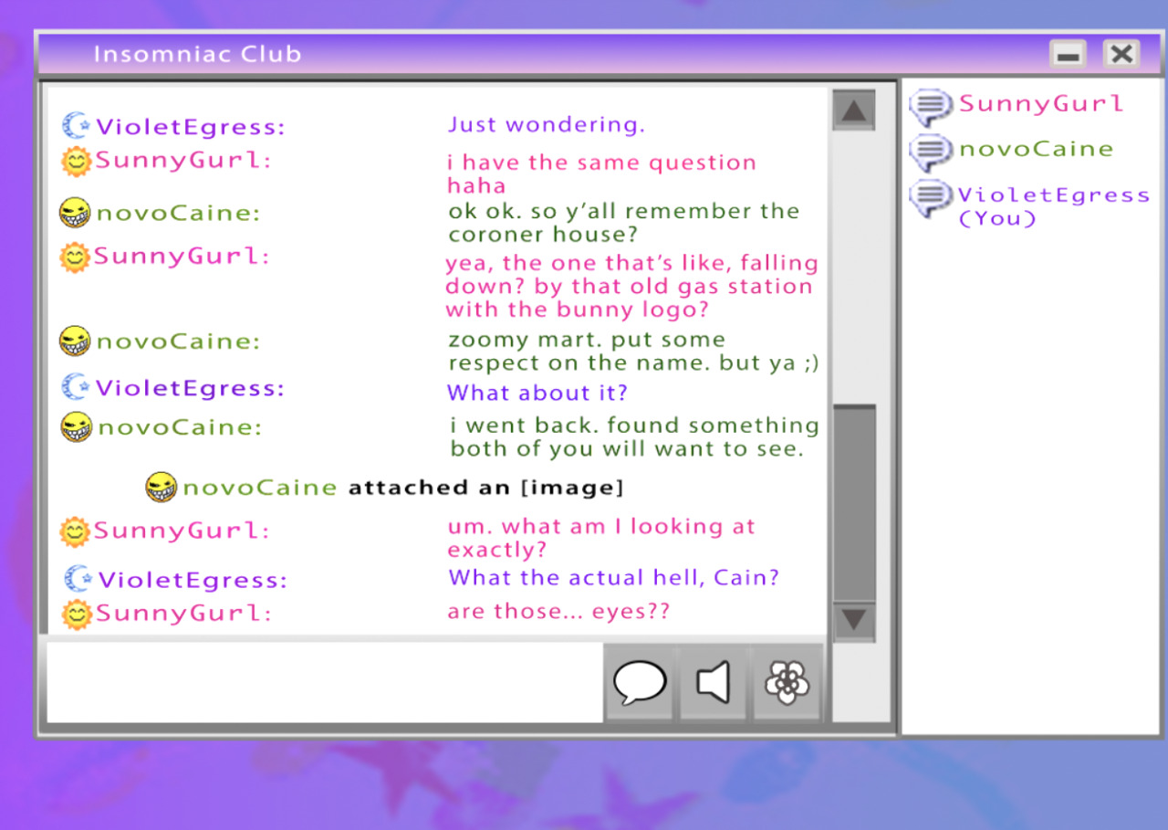This screenshot has width=1168, height=830.
Task: Click the chat icon beside SunnyGurl
Action: (x=931, y=107)
